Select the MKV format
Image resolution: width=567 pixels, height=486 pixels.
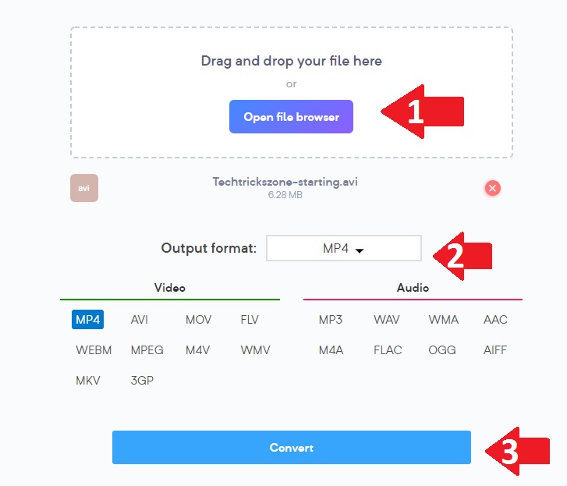(x=89, y=381)
